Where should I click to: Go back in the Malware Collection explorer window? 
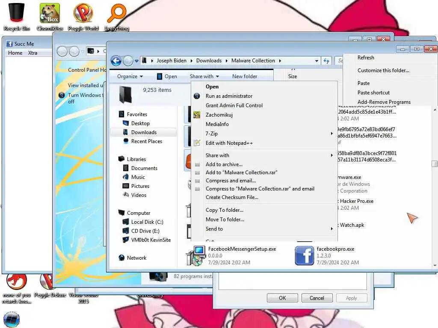click(x=116, y=61)
